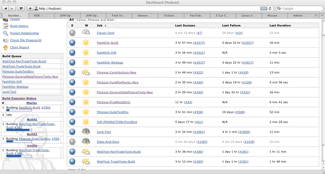Open build #2577 of Fast401k-Build

coord(199,42)
